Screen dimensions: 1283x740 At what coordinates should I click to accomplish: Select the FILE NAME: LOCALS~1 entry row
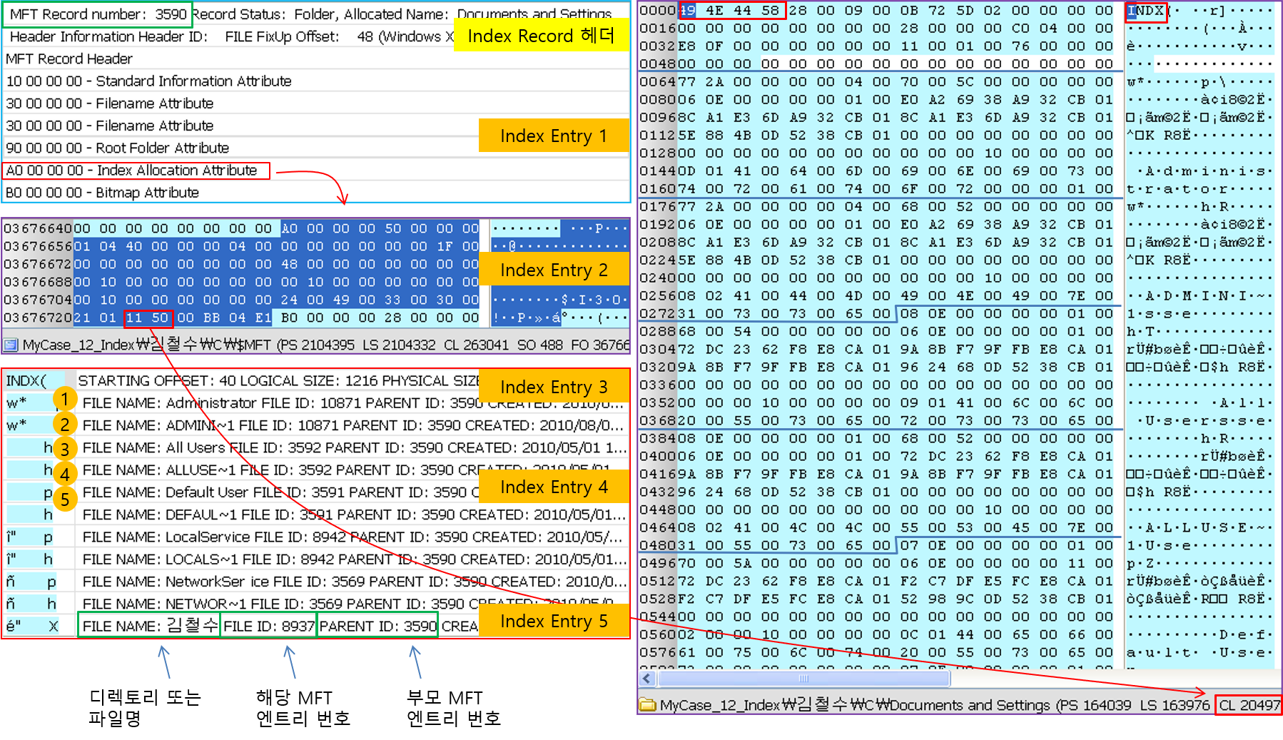[x=317, y=559]
